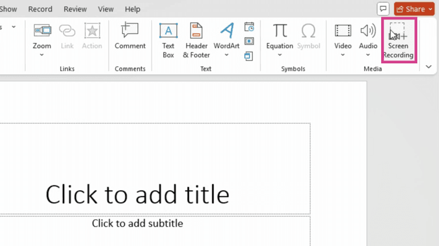Image resolution: width=439 pixels, height=246 pixels.
Task: Switch to the View tab
Action: pyautogui.click(x=106, y=9)
